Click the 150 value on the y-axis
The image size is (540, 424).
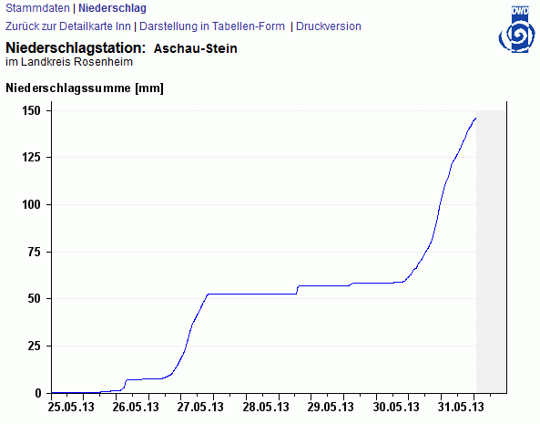pos(31,110)
